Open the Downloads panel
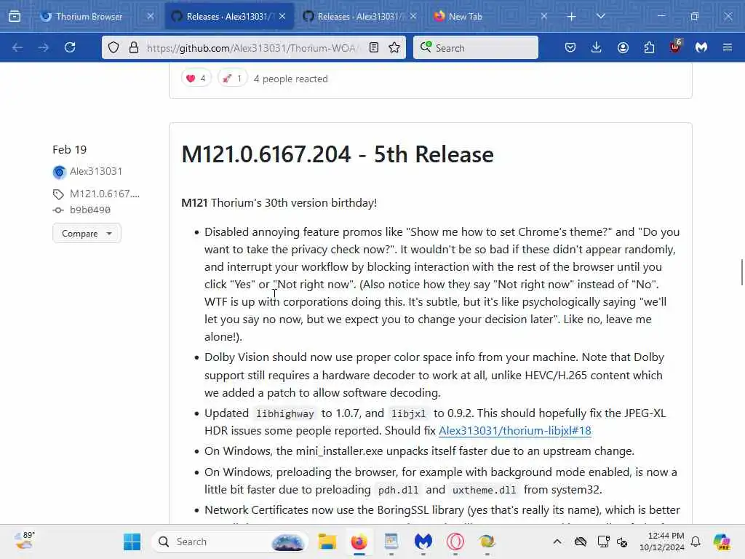 point(596,47)
